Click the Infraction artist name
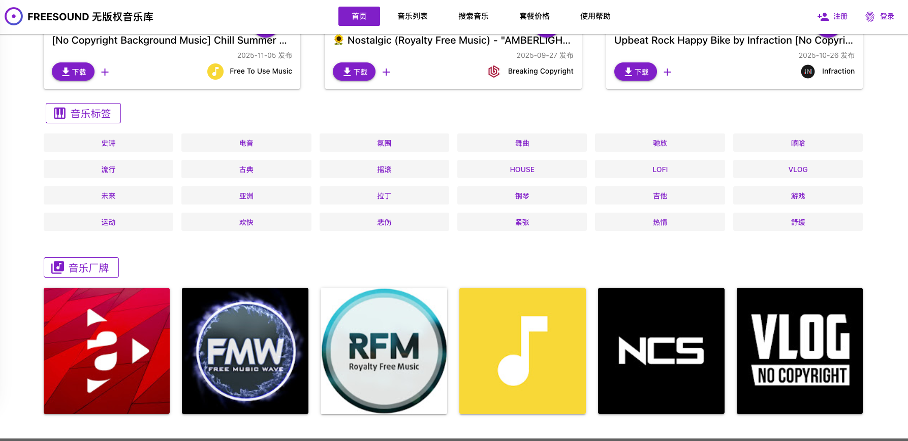Viewport: 908px width, 441px height. tap(838, 72)
